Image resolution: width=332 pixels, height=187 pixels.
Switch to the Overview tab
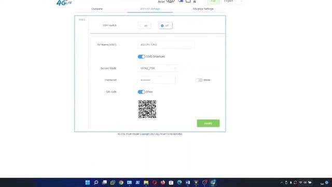click(97, 9)
